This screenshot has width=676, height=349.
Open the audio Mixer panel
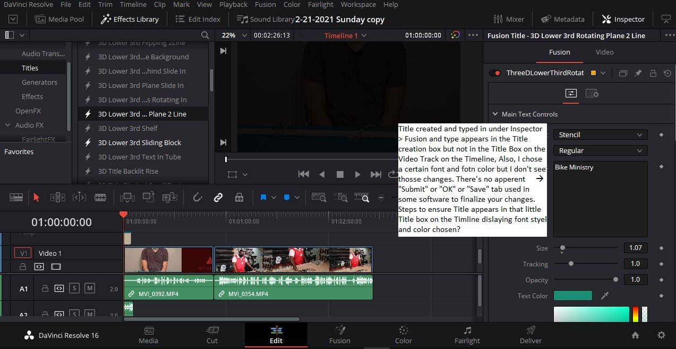[x=508, y=19]
